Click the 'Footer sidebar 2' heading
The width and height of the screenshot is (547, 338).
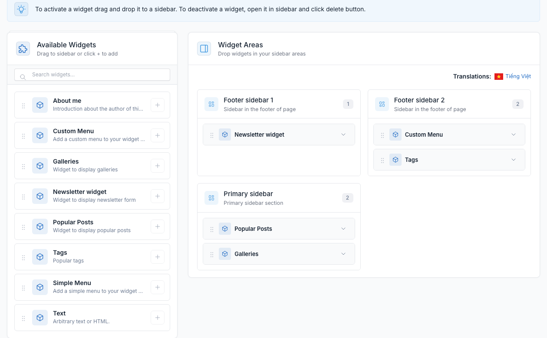(419, 100)
